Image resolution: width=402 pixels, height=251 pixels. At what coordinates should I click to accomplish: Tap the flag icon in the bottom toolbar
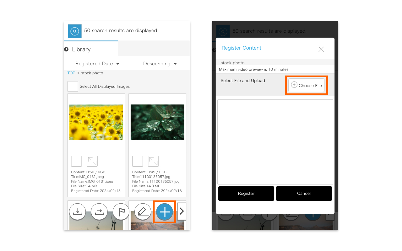[x=121, y=212]
